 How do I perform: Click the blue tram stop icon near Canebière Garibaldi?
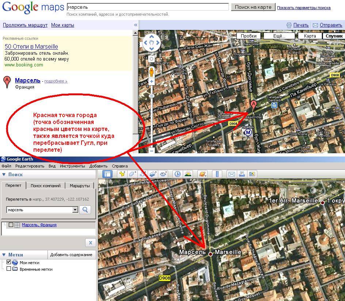click(x=274, y=105)
